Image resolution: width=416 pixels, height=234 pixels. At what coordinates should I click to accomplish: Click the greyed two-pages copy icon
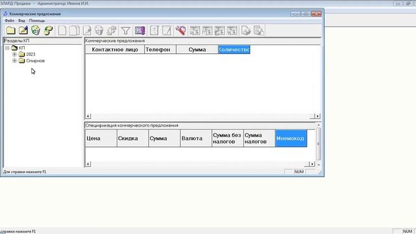74,31
